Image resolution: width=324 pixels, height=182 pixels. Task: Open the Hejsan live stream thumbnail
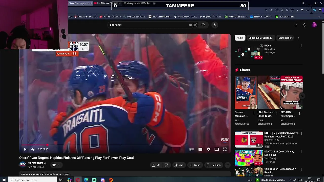(x=249, y=52)
